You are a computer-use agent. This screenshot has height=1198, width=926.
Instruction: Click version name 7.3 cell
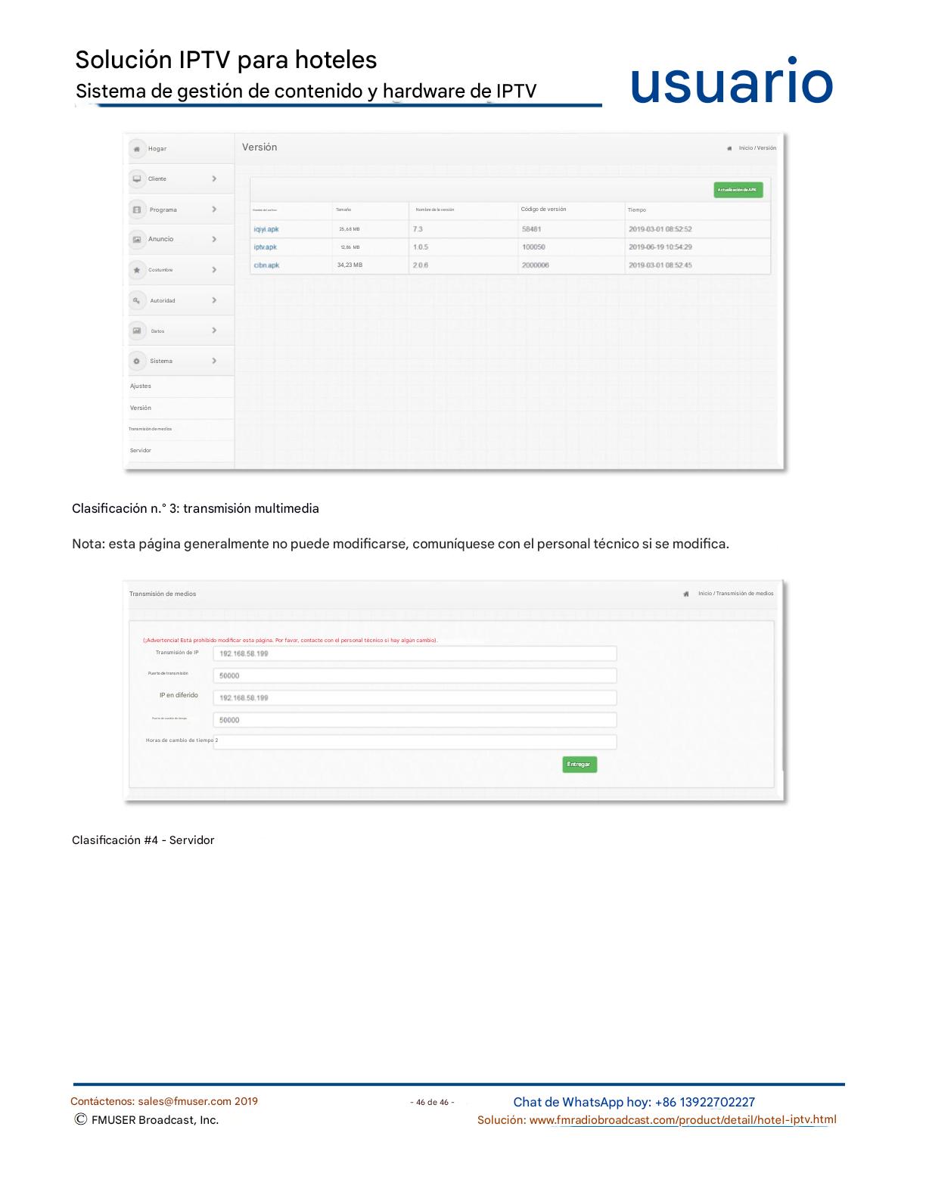418,229
